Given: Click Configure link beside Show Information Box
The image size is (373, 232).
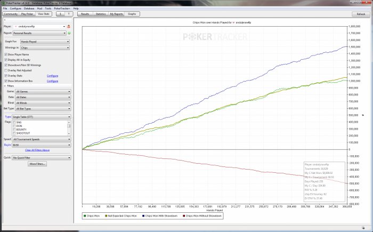Looking at the screenshot, I should tap(53, 81).
